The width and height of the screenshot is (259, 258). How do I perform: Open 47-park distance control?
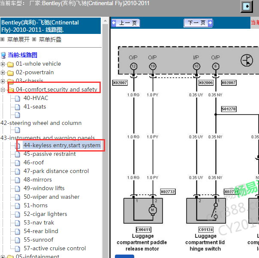pos(56,171)
